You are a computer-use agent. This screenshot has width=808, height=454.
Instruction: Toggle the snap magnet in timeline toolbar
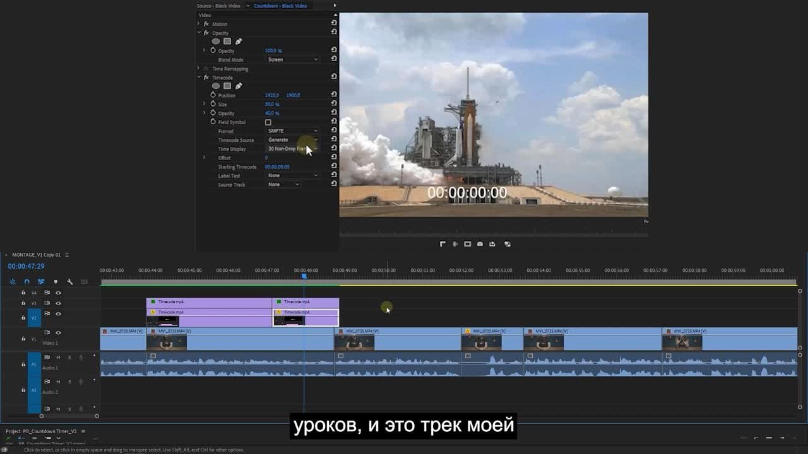27,282
